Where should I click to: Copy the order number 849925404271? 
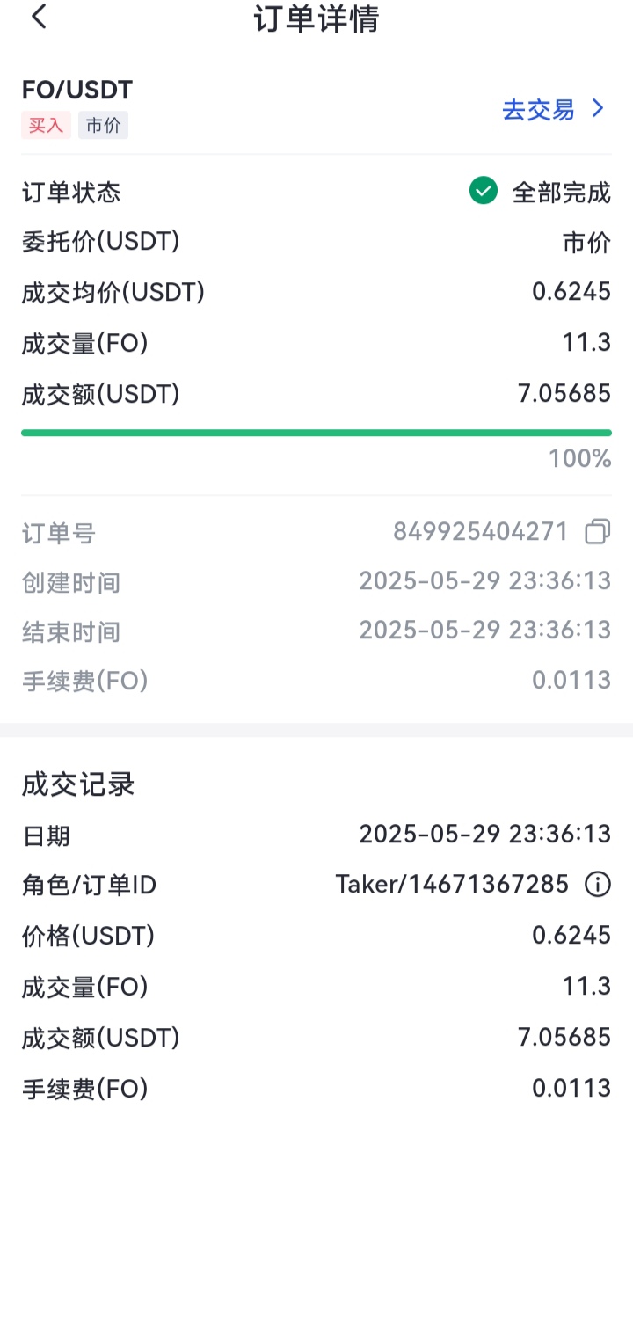coord(597,531)
